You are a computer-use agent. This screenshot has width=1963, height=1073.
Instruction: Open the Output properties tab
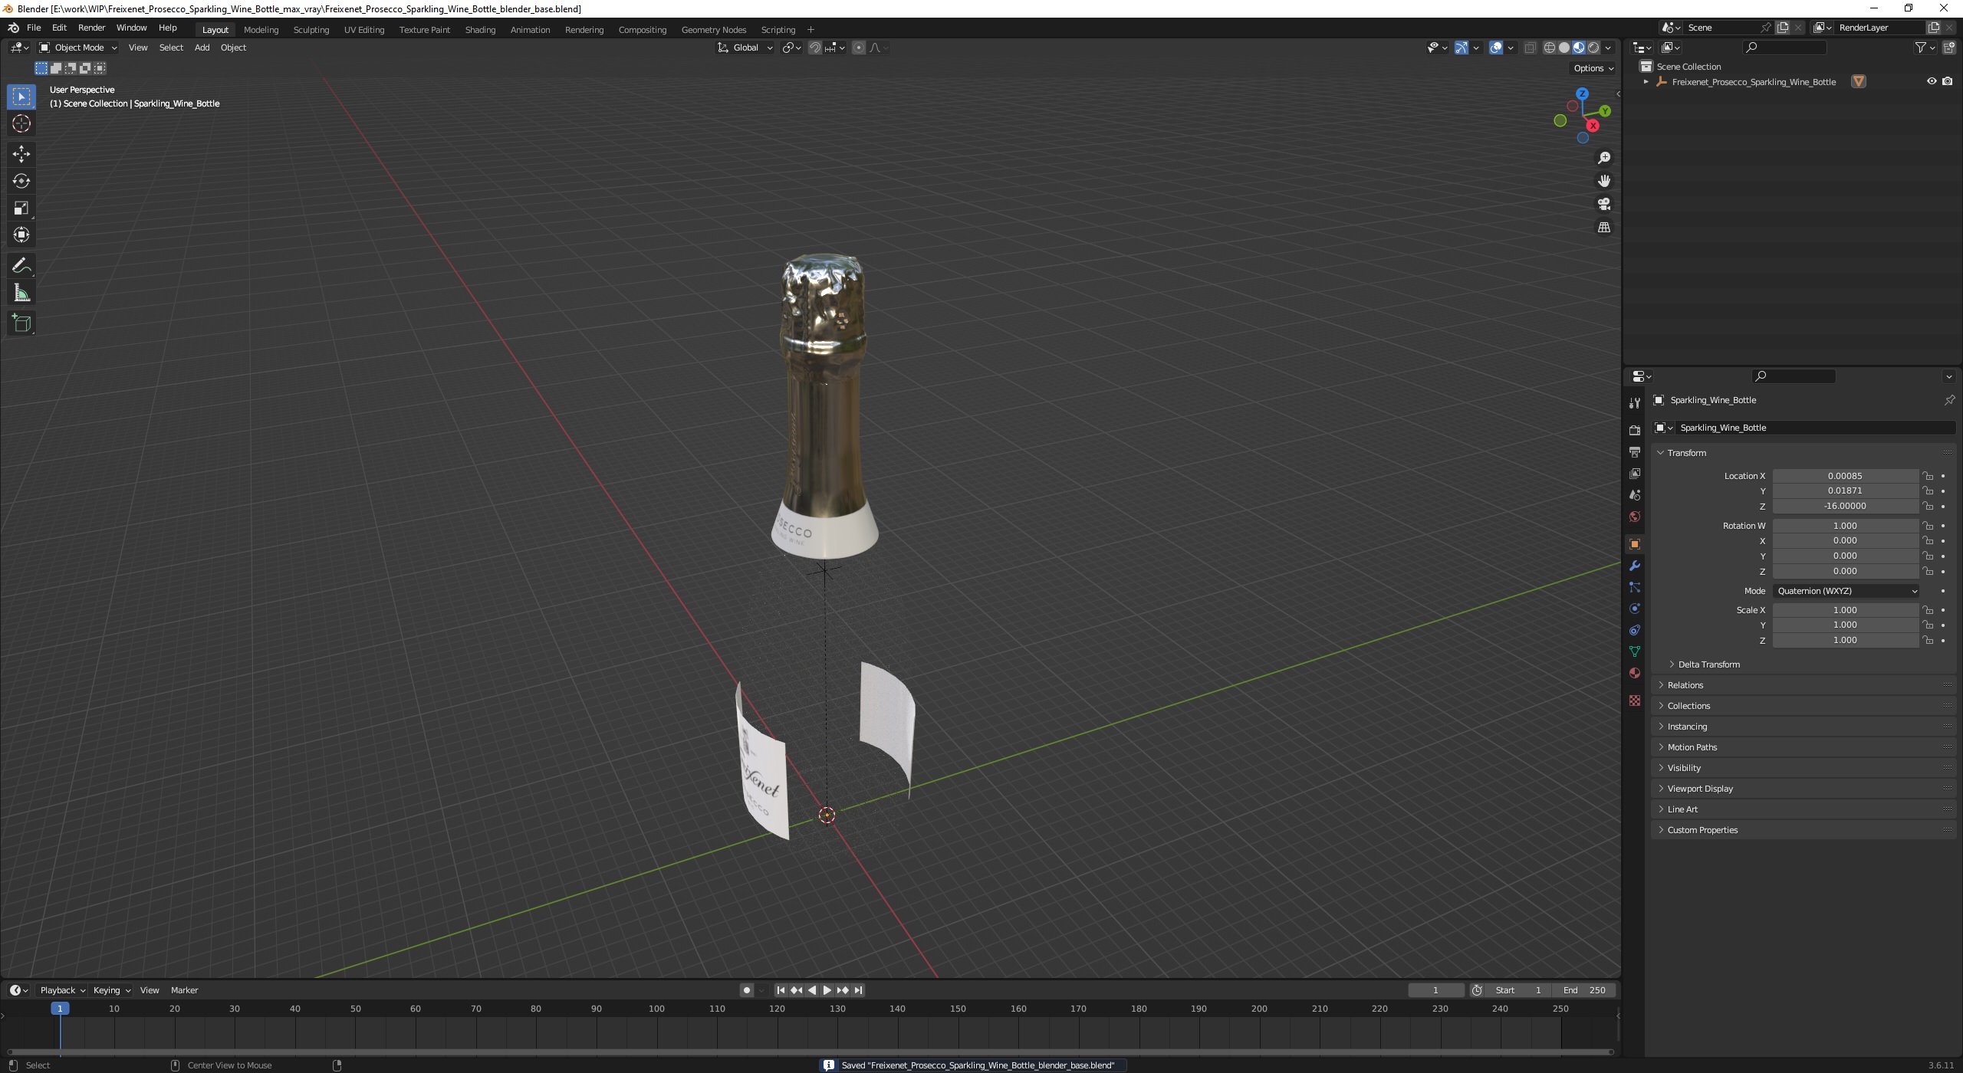coord(1635,452)
